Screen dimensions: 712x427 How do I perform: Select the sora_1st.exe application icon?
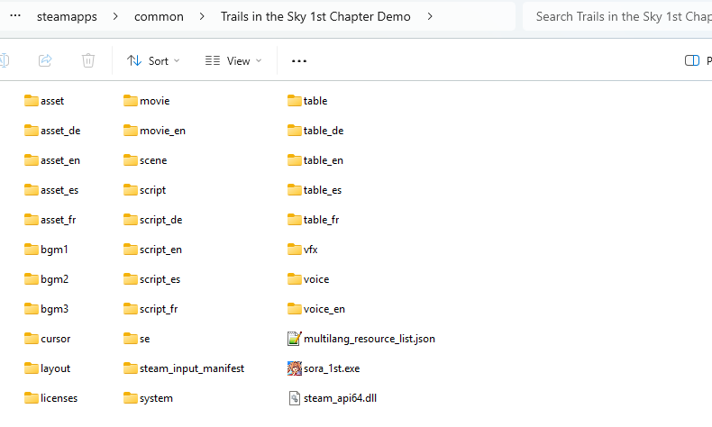click(294, 368)
